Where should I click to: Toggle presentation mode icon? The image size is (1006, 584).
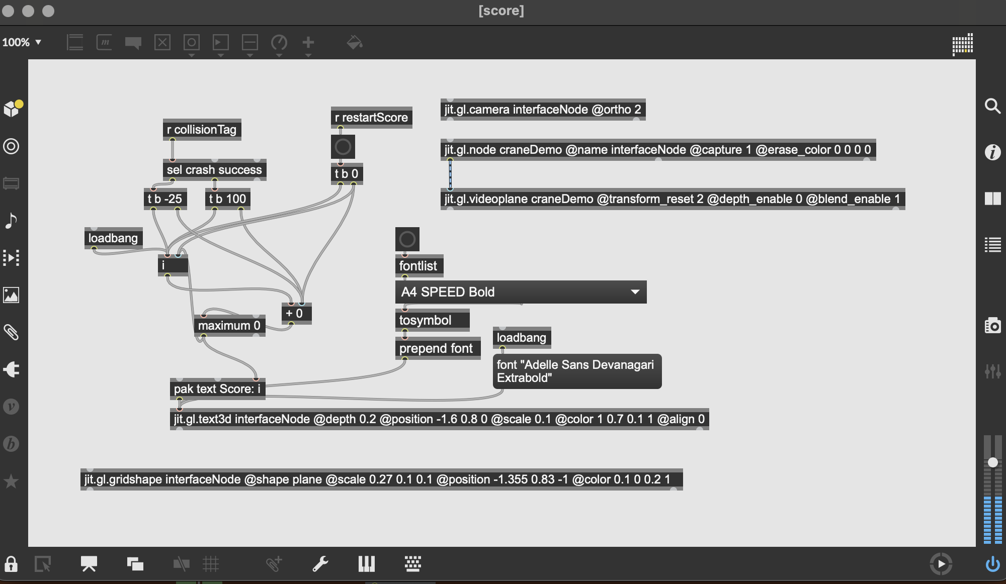pyautogui.click(x=89, y=564)
